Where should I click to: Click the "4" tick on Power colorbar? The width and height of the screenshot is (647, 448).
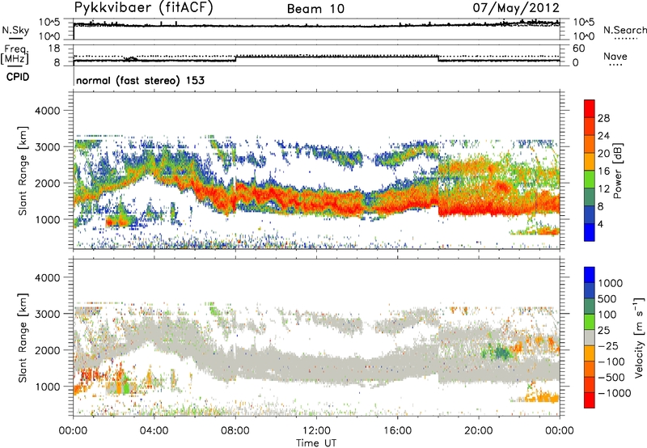[601, 224]
